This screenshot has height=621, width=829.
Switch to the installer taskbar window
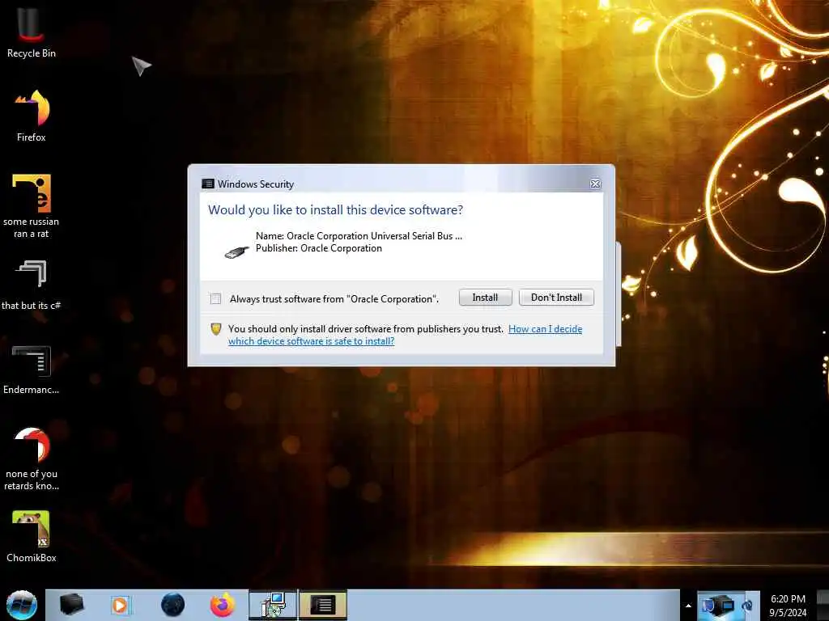click(x=273, y=605)
